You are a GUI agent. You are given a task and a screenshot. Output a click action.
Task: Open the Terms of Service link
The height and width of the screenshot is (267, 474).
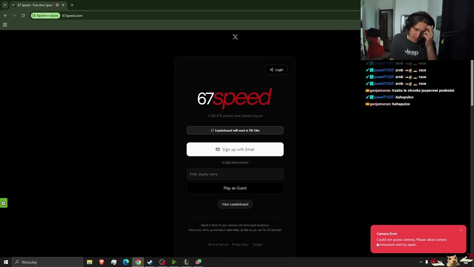point(218,244)
